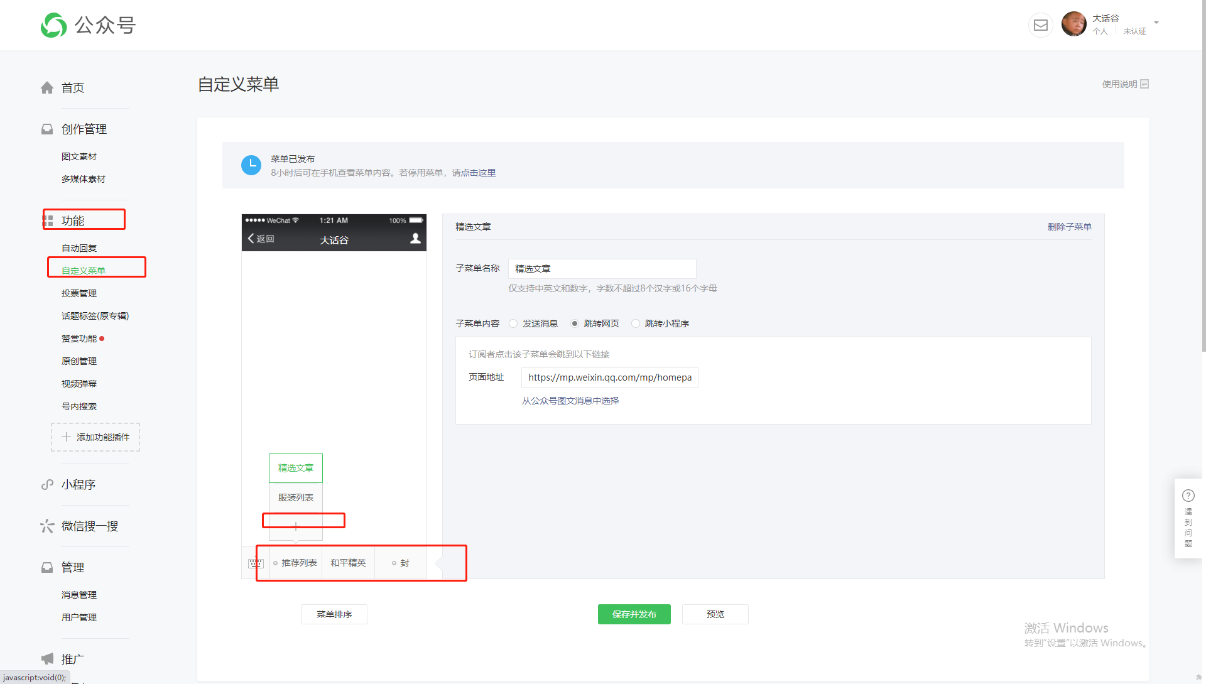
Task: Select the 服装列表 submenu item
Action: coord(296,497)
